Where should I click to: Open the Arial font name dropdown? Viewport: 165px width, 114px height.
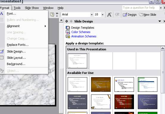[92, 15]
